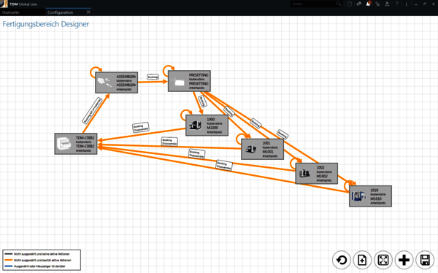Image resolution: width=438 pixels, height=273 pixels.
Task: Select the TDM-CRIB2 workstation node
Action: 76,144
